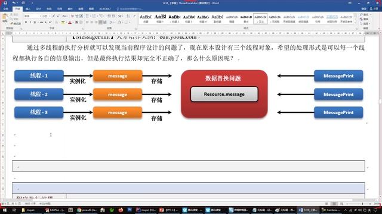The image size is (382, 214).
Task: Select the Resource.message box in diagram
Action: click(224, 94)
